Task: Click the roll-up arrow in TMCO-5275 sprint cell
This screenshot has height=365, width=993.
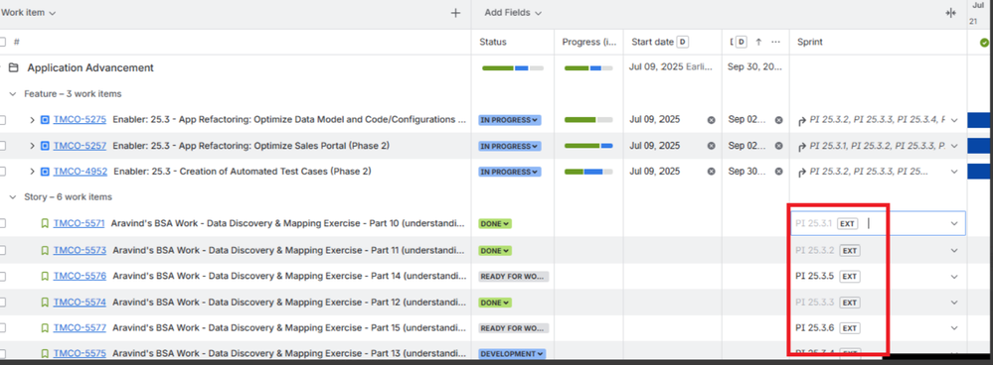Action: (802, 120)
